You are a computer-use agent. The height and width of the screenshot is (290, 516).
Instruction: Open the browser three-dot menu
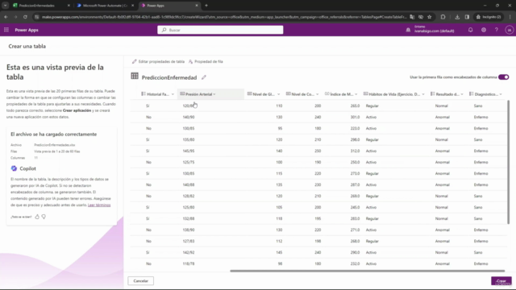click(x=510, y=17)
